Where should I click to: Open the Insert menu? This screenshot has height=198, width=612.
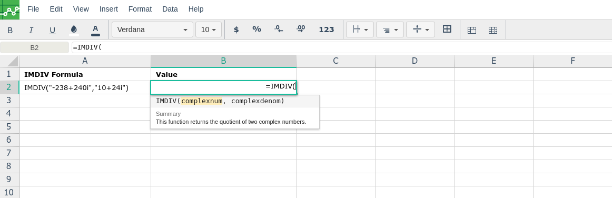click(108, 9)
